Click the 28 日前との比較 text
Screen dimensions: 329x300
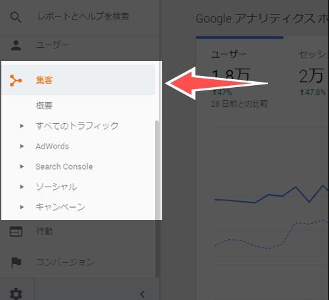click(x=240, y=104)
